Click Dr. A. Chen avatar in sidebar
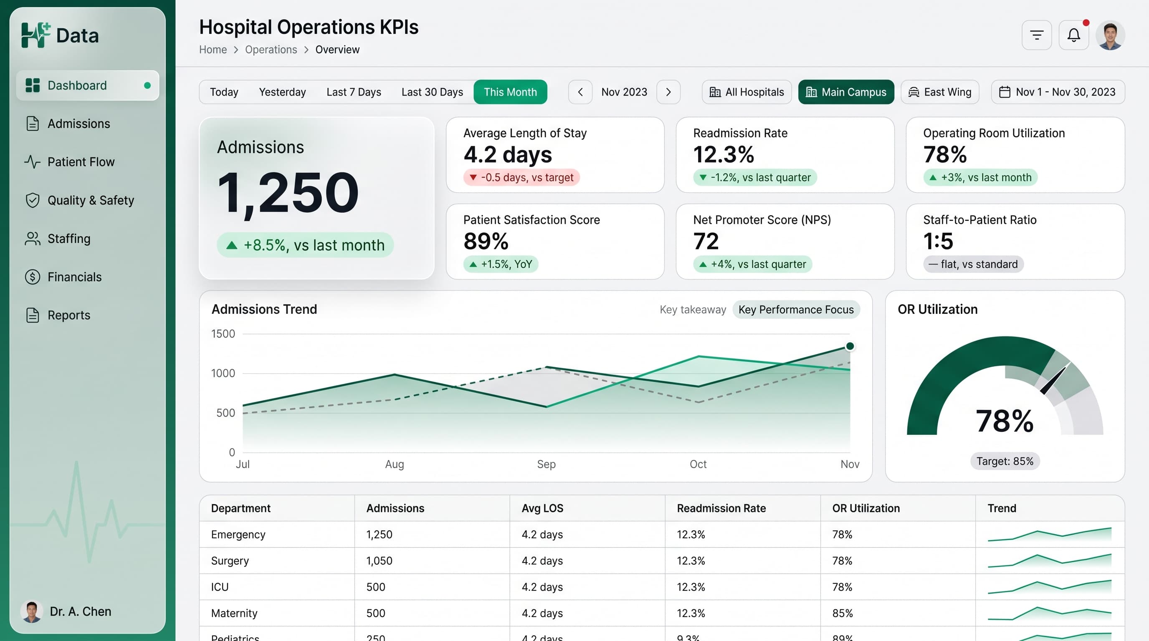The image size is (1149, 641). pyautogui.click(x=32, y=611)
